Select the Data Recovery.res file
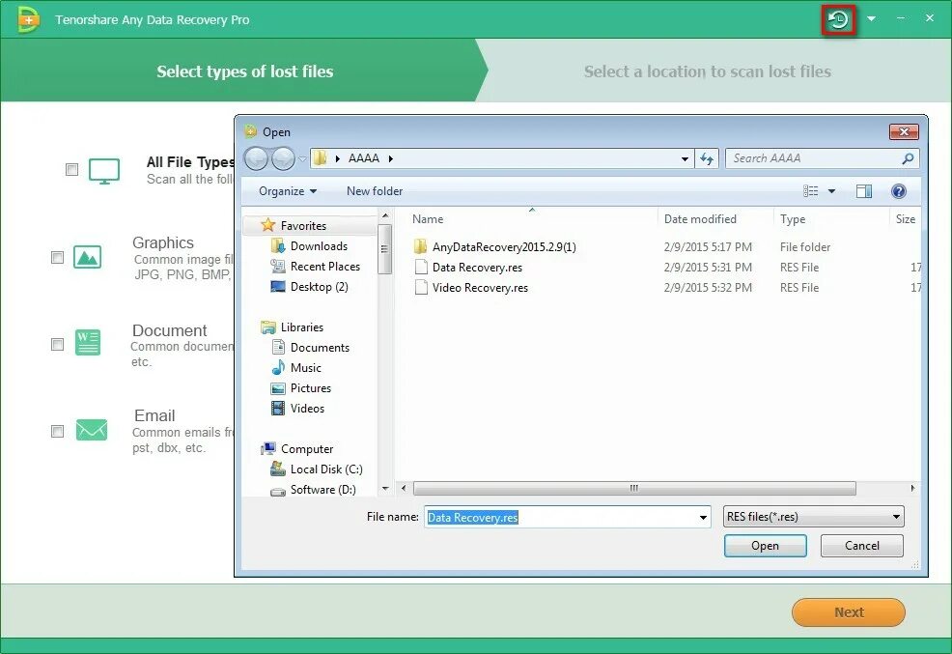Viewport: 952px width, 654px height. pos(477,268)
